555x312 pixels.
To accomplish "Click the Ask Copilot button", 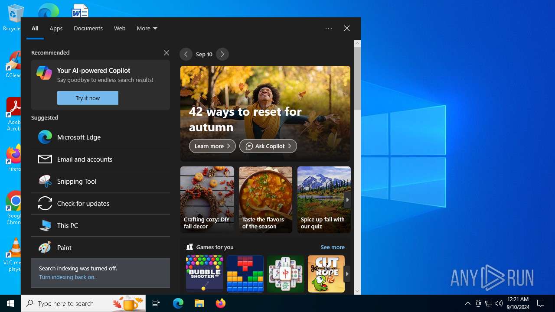I will pyautogui.click(x=268, y=146).
